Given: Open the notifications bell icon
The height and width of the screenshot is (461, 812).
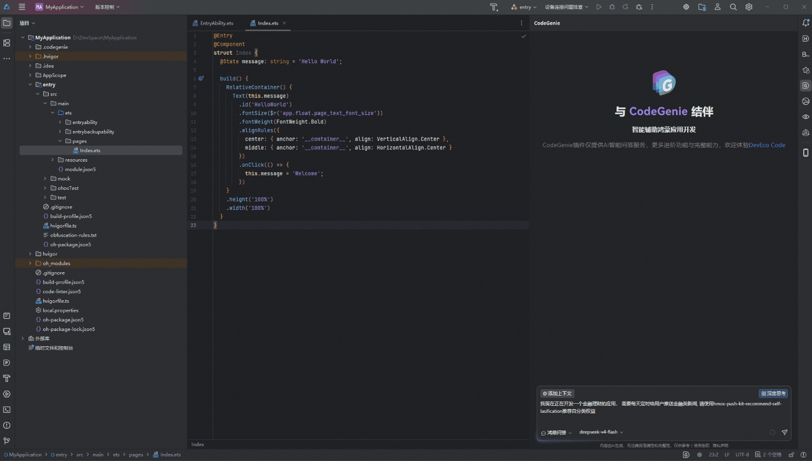Looking at the screenshot, I should (805, 23).
